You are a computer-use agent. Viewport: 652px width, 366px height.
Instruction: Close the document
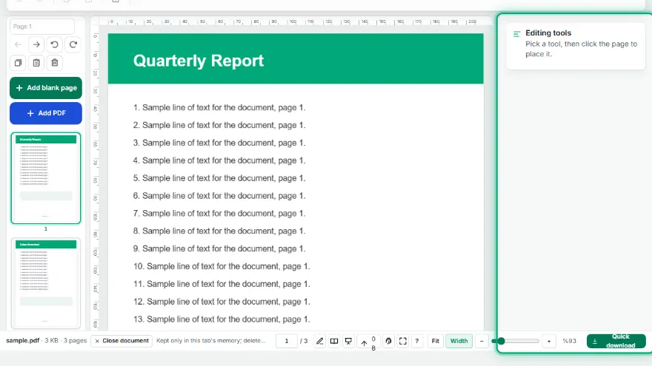click(x=122, y=341)
